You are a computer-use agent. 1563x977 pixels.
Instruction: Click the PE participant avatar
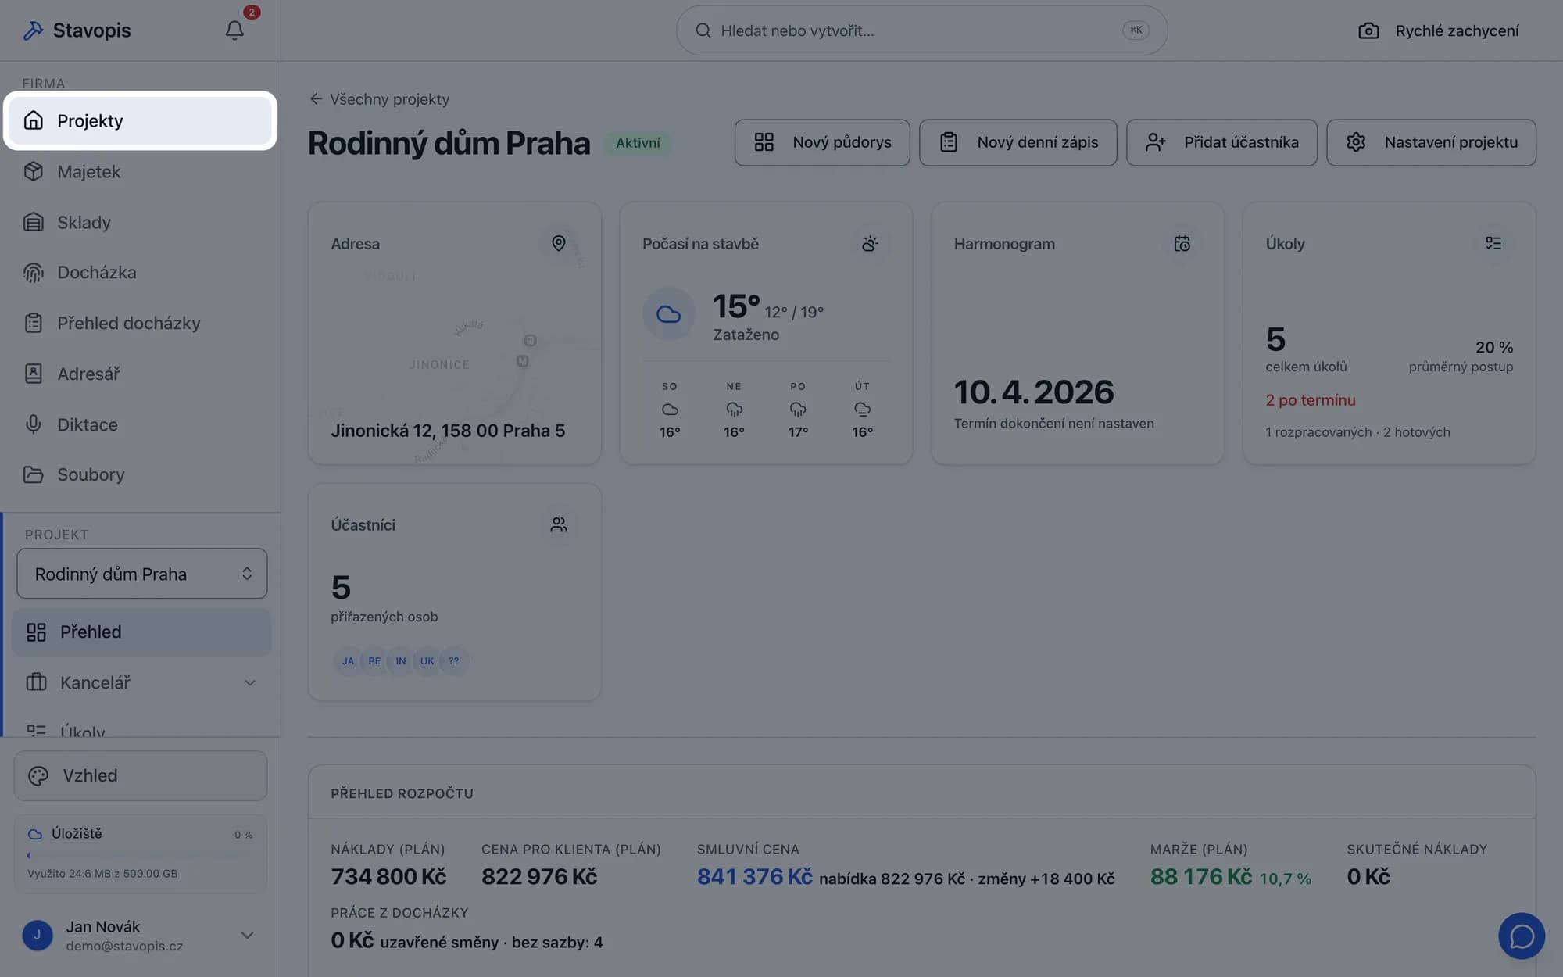(x=374, y=661)
